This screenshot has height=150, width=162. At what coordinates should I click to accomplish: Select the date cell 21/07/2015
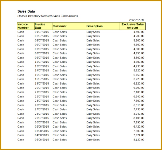pos(42,92)
